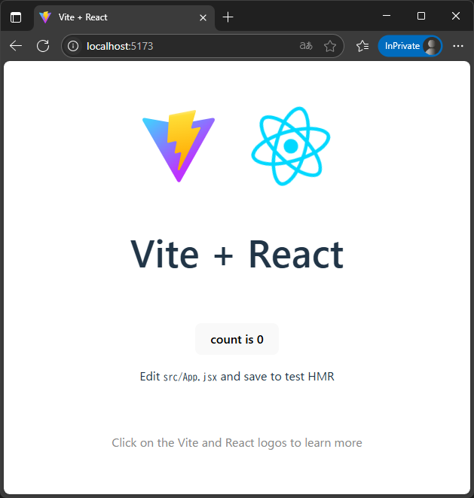Click the 'Vite + React' heading
The width and height of the screenshot is (474, 498).
pyautogui.click(x=237, y=255)
